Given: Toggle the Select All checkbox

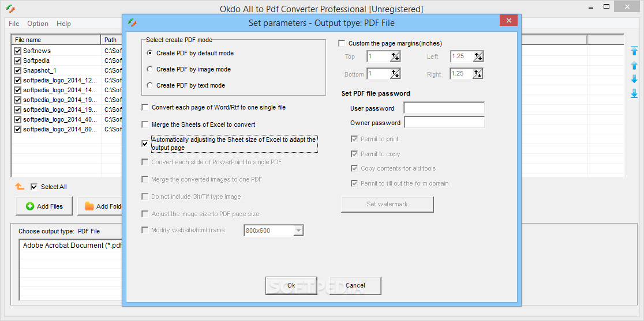Looking at the screenshot, I should pos(34,187).
